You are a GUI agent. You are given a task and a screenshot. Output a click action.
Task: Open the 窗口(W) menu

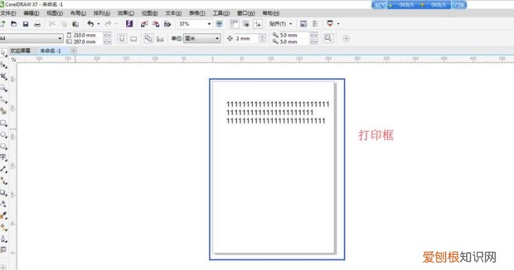click(x=246, y=13)
